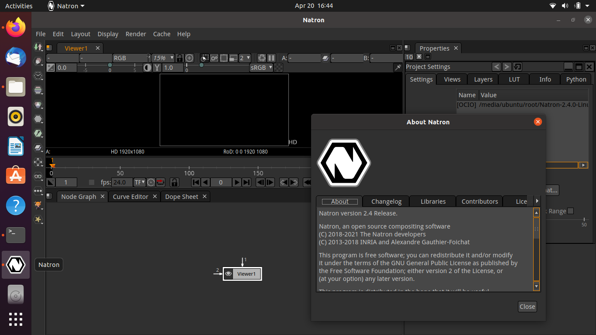Open the 15% zoom level dropdown
The height and width of the screenshot is (335, 596).
(163, 58)
